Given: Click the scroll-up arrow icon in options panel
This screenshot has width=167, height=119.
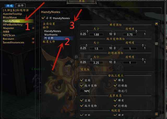Looking at the screenshot, I should pyautogui.click(x=156, y=24).
